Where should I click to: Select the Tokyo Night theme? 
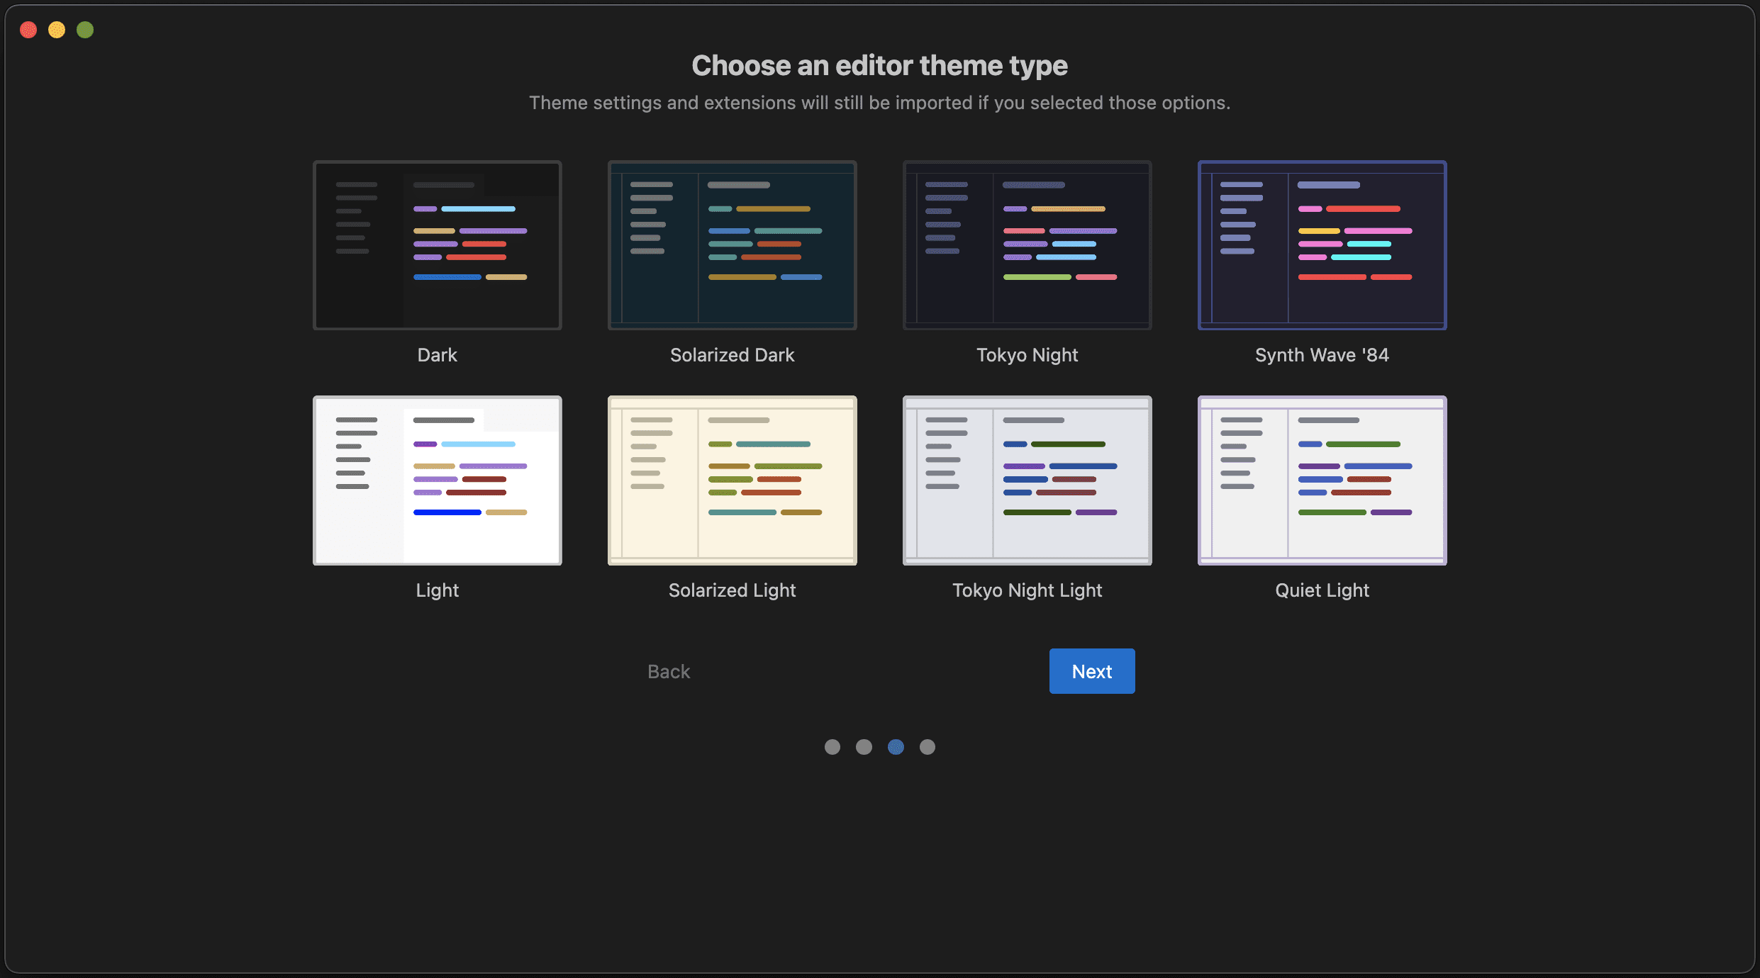tap(1026, 244)
